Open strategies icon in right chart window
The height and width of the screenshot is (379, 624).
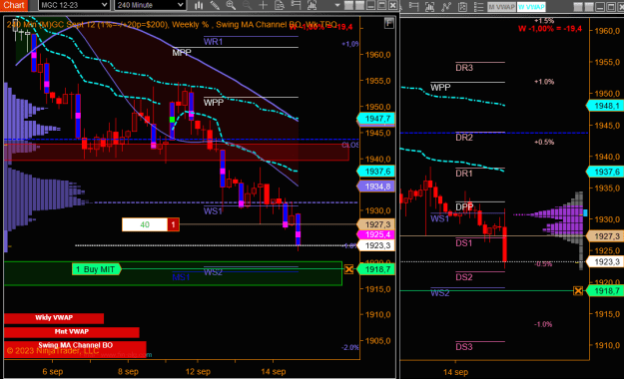coord(446,6)
